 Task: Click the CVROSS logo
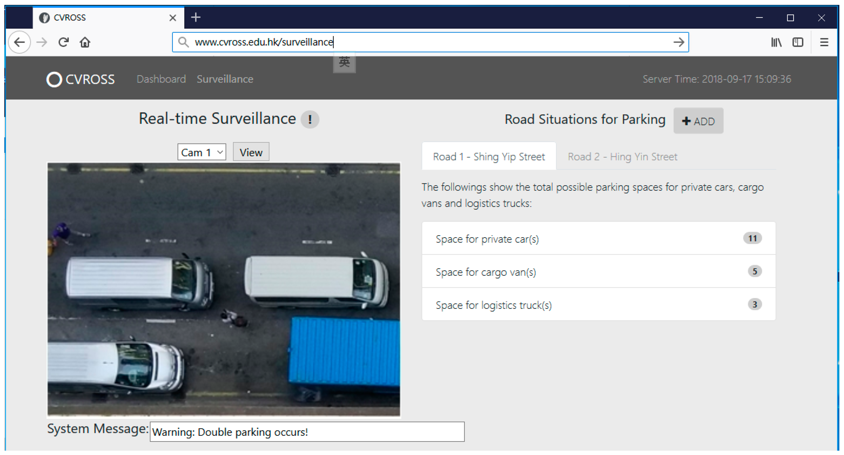coord(81,79)
